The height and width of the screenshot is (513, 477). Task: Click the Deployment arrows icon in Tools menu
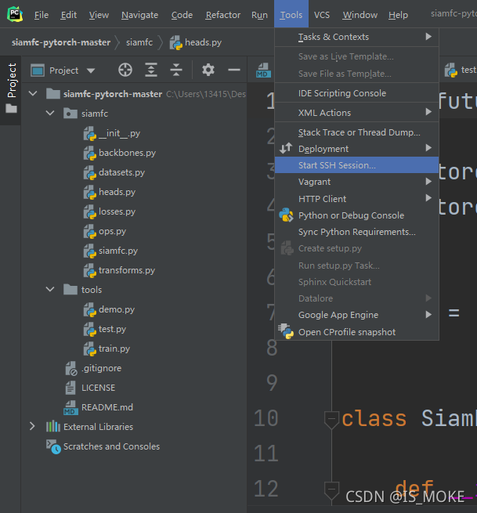point(286,149)
